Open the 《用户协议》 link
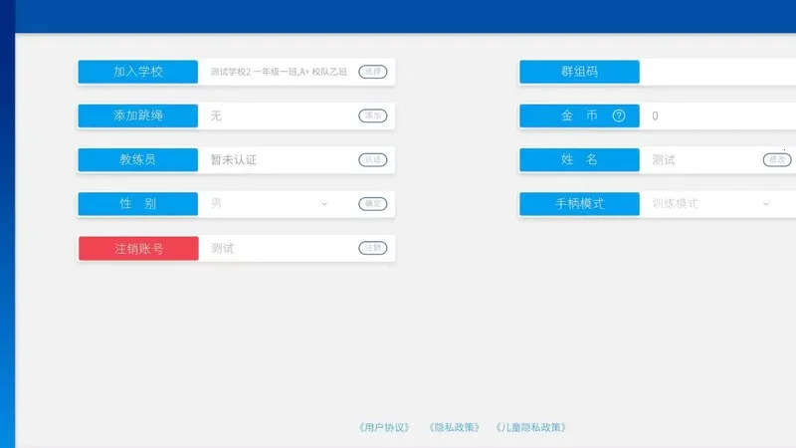 coord(383,427)
